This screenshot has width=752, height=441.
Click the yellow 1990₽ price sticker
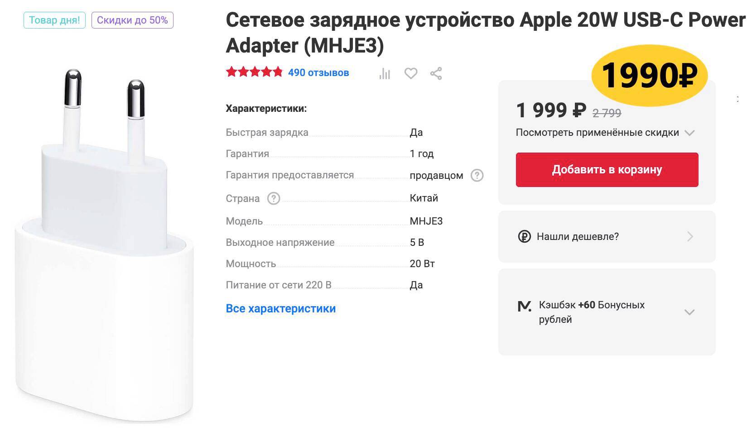(650, 75)
